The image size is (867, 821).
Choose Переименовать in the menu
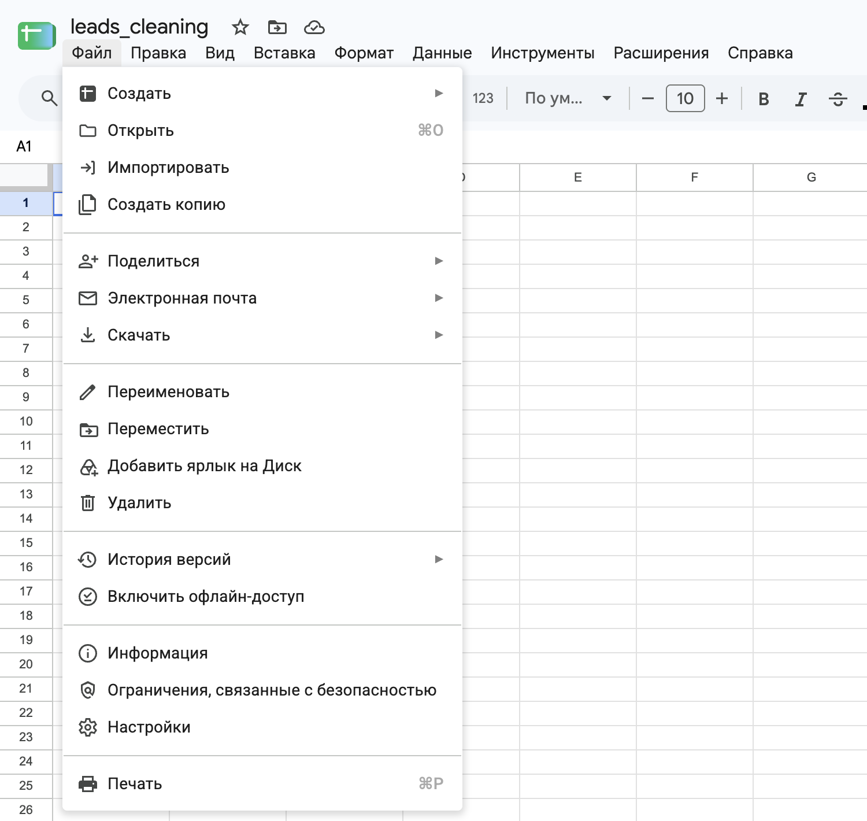click(x=262, y=392)
